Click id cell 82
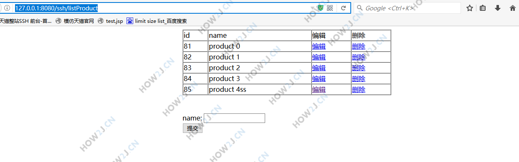 (x=195, y=57)
